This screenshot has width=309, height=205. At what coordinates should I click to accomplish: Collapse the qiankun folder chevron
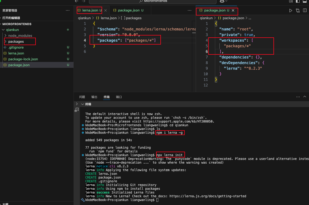(x=3, y=30)
